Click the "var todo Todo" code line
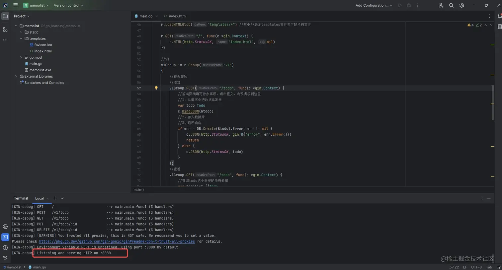 click(x=191, y=105)
